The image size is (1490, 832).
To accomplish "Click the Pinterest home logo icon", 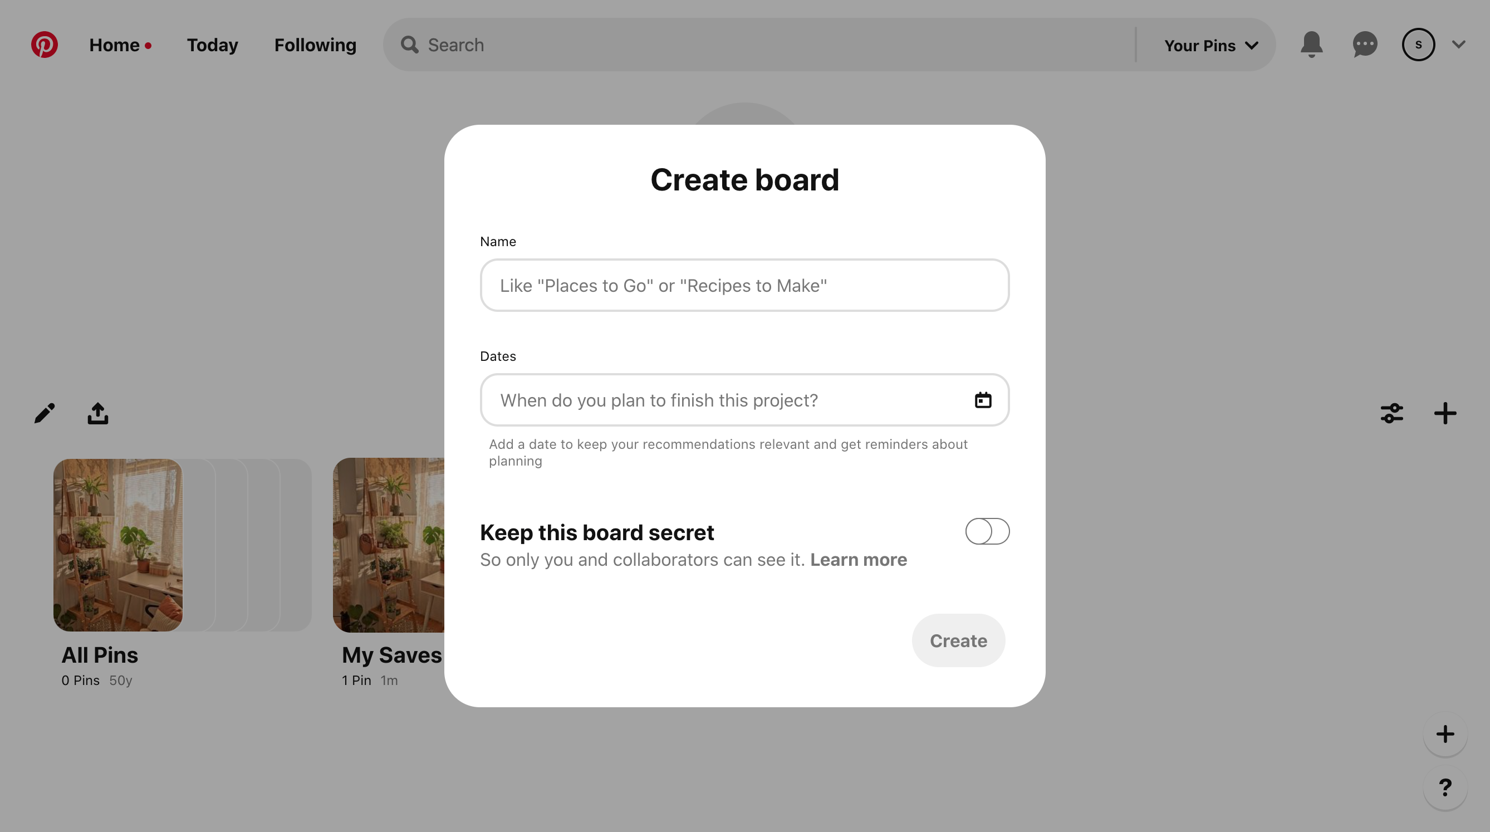I will [45, 45].
